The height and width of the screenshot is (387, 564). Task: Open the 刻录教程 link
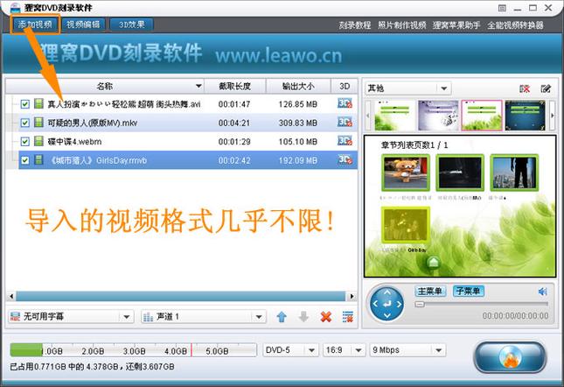pos(355,25)
